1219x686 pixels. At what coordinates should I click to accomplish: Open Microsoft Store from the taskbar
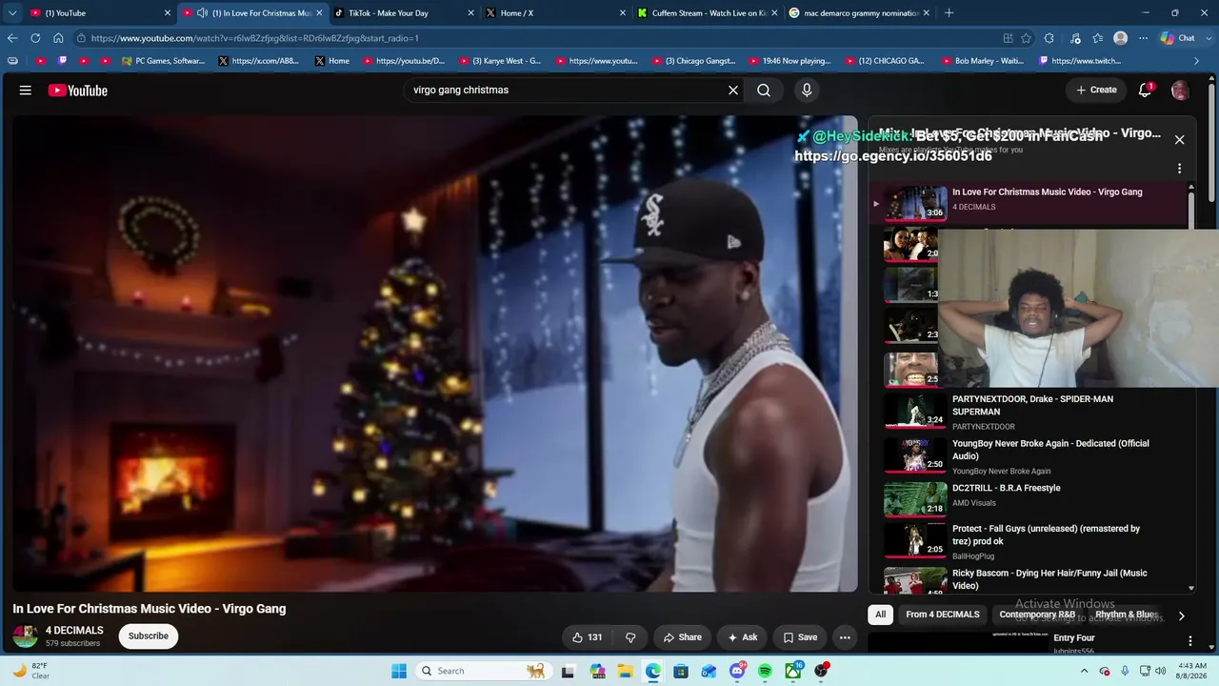681,671
